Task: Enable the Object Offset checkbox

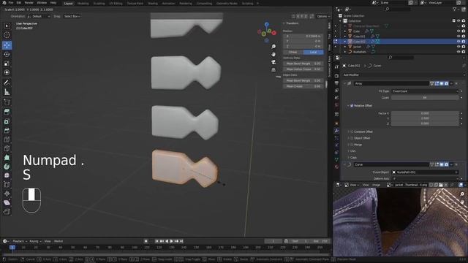Action: click(x=352, y=138)
